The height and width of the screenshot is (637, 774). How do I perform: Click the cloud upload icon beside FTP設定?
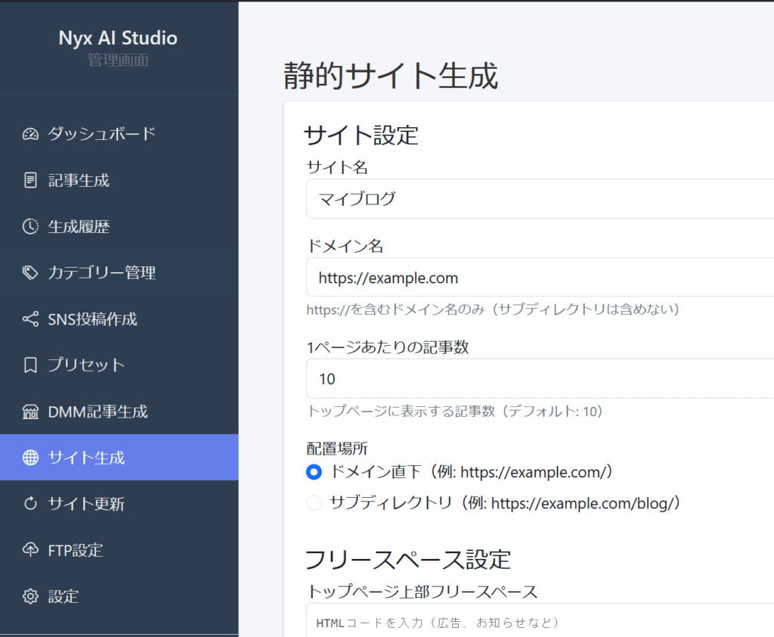tap(30, 549)
